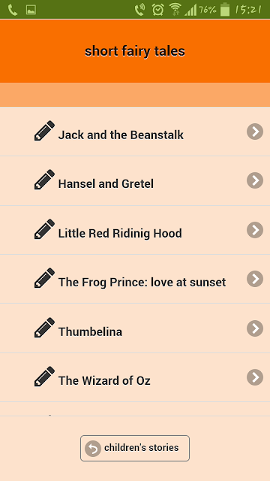This screenshot has width=270, height=481.
Task: Open The Wizard of Oz chevron arrow
Action: coord(255,377)
